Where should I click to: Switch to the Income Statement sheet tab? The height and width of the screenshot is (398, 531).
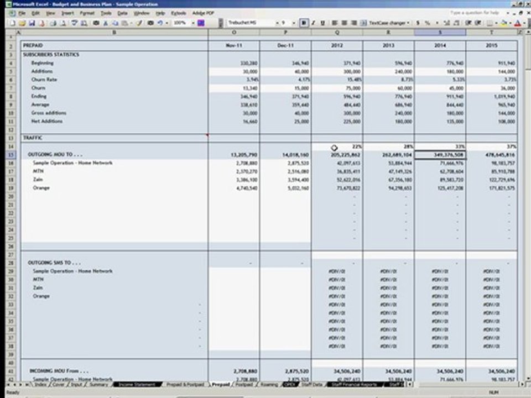click(x=137, y=385)
